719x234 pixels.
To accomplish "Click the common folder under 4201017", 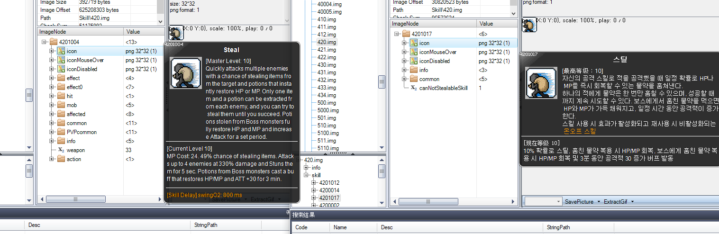I will click(429, 79).
